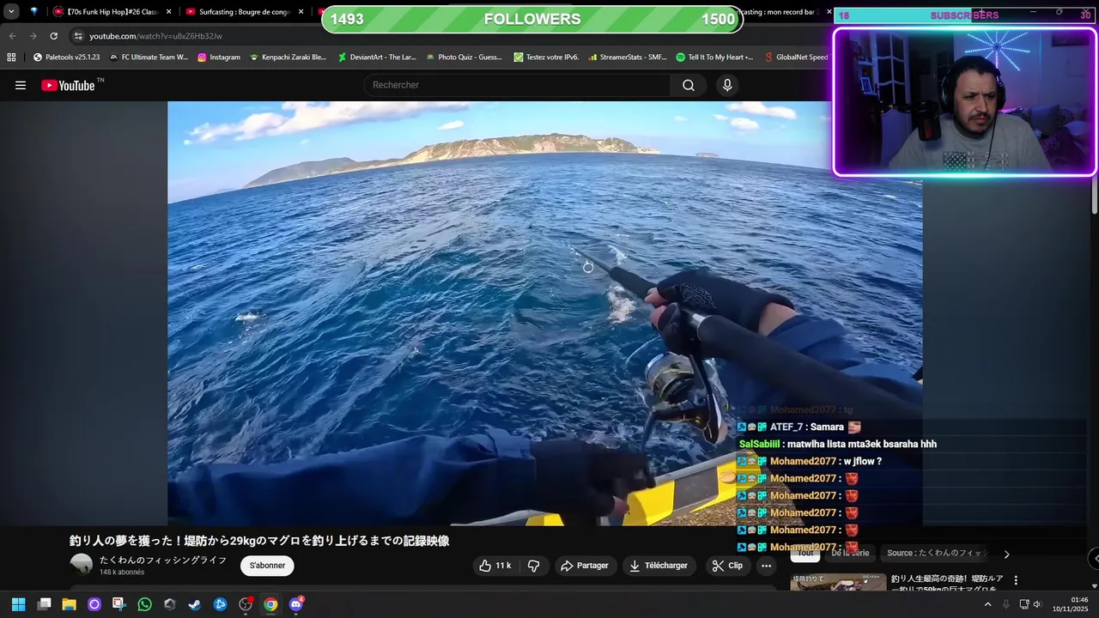Show next filter chips with arrow
The image size is (1099, 618).
(x=1006, y=554)
